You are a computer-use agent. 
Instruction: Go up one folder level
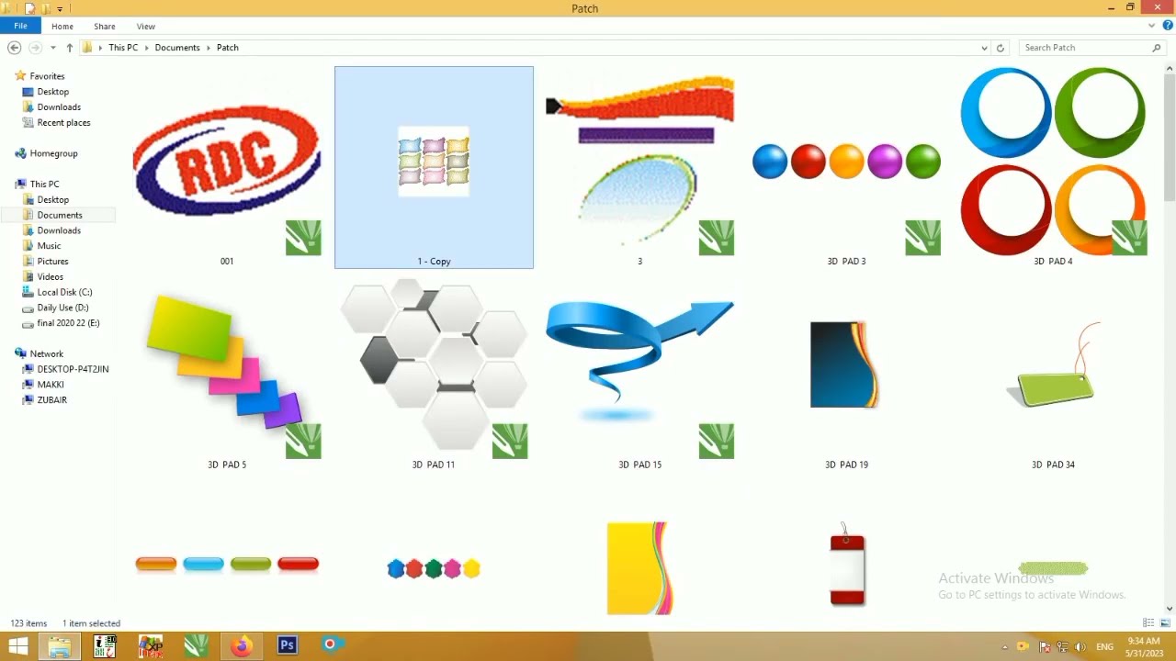pos(69,48)
